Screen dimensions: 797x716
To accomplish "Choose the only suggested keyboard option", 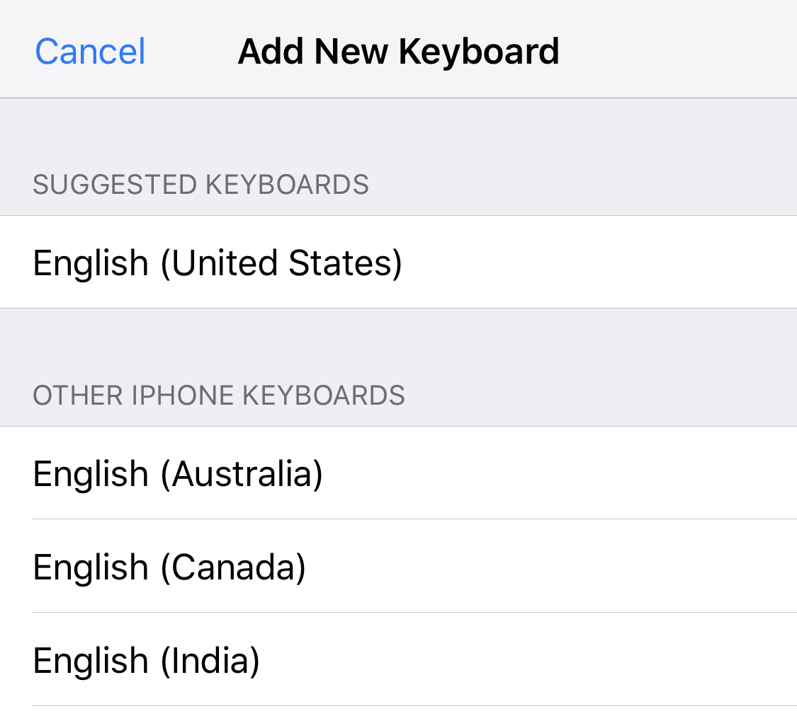I will pyautogui.click(x=217, y=262).
